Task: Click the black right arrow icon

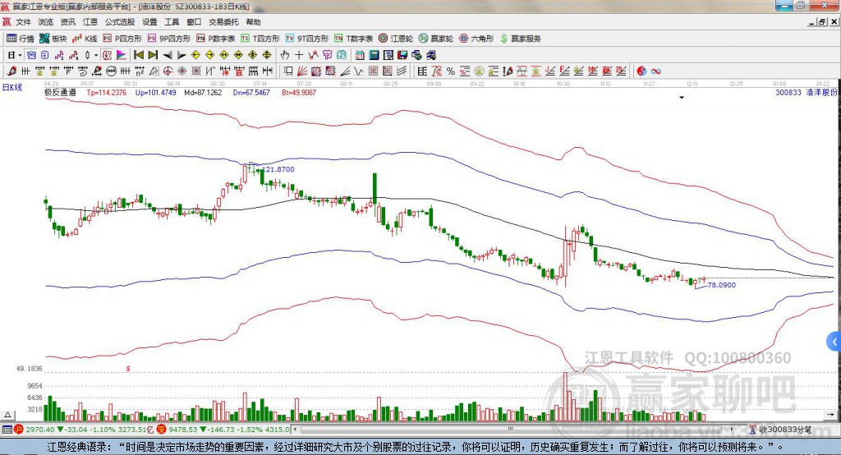Action: coord(182,55)
